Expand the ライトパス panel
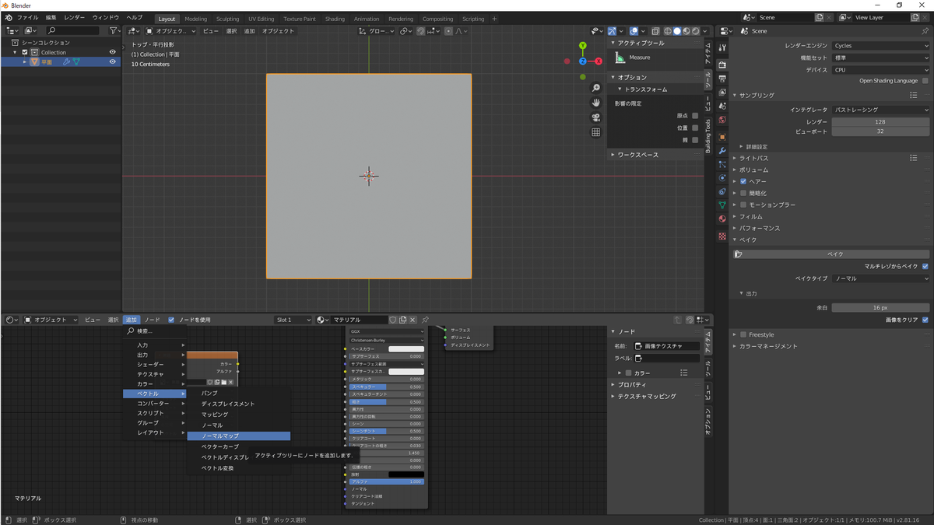934x525 pixels. 753,158
